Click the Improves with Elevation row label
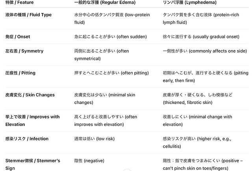The image size is (252, 171). click(x=33, y=120)
